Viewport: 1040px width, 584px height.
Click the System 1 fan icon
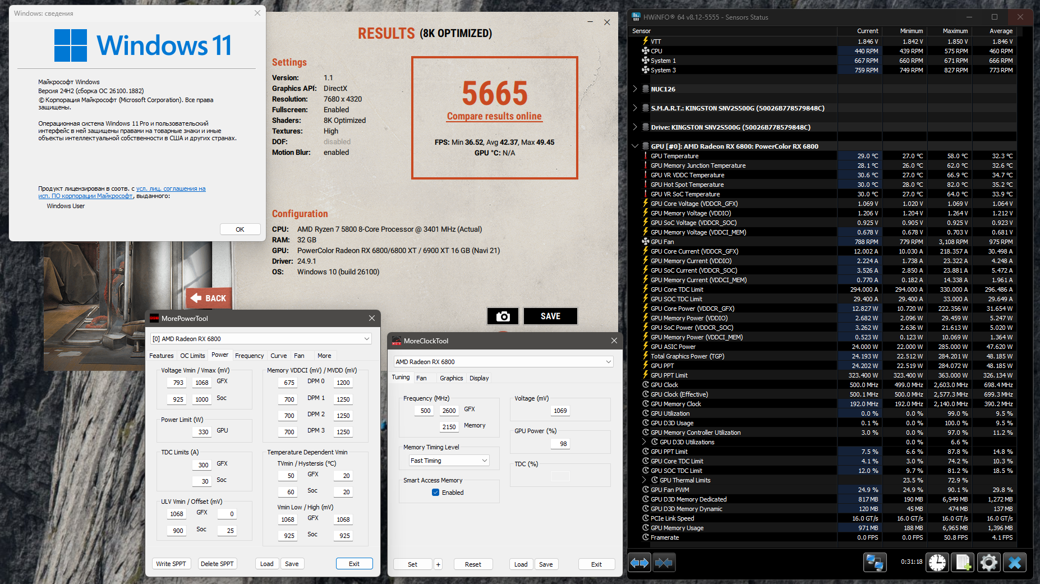click(x=646, y=61)
